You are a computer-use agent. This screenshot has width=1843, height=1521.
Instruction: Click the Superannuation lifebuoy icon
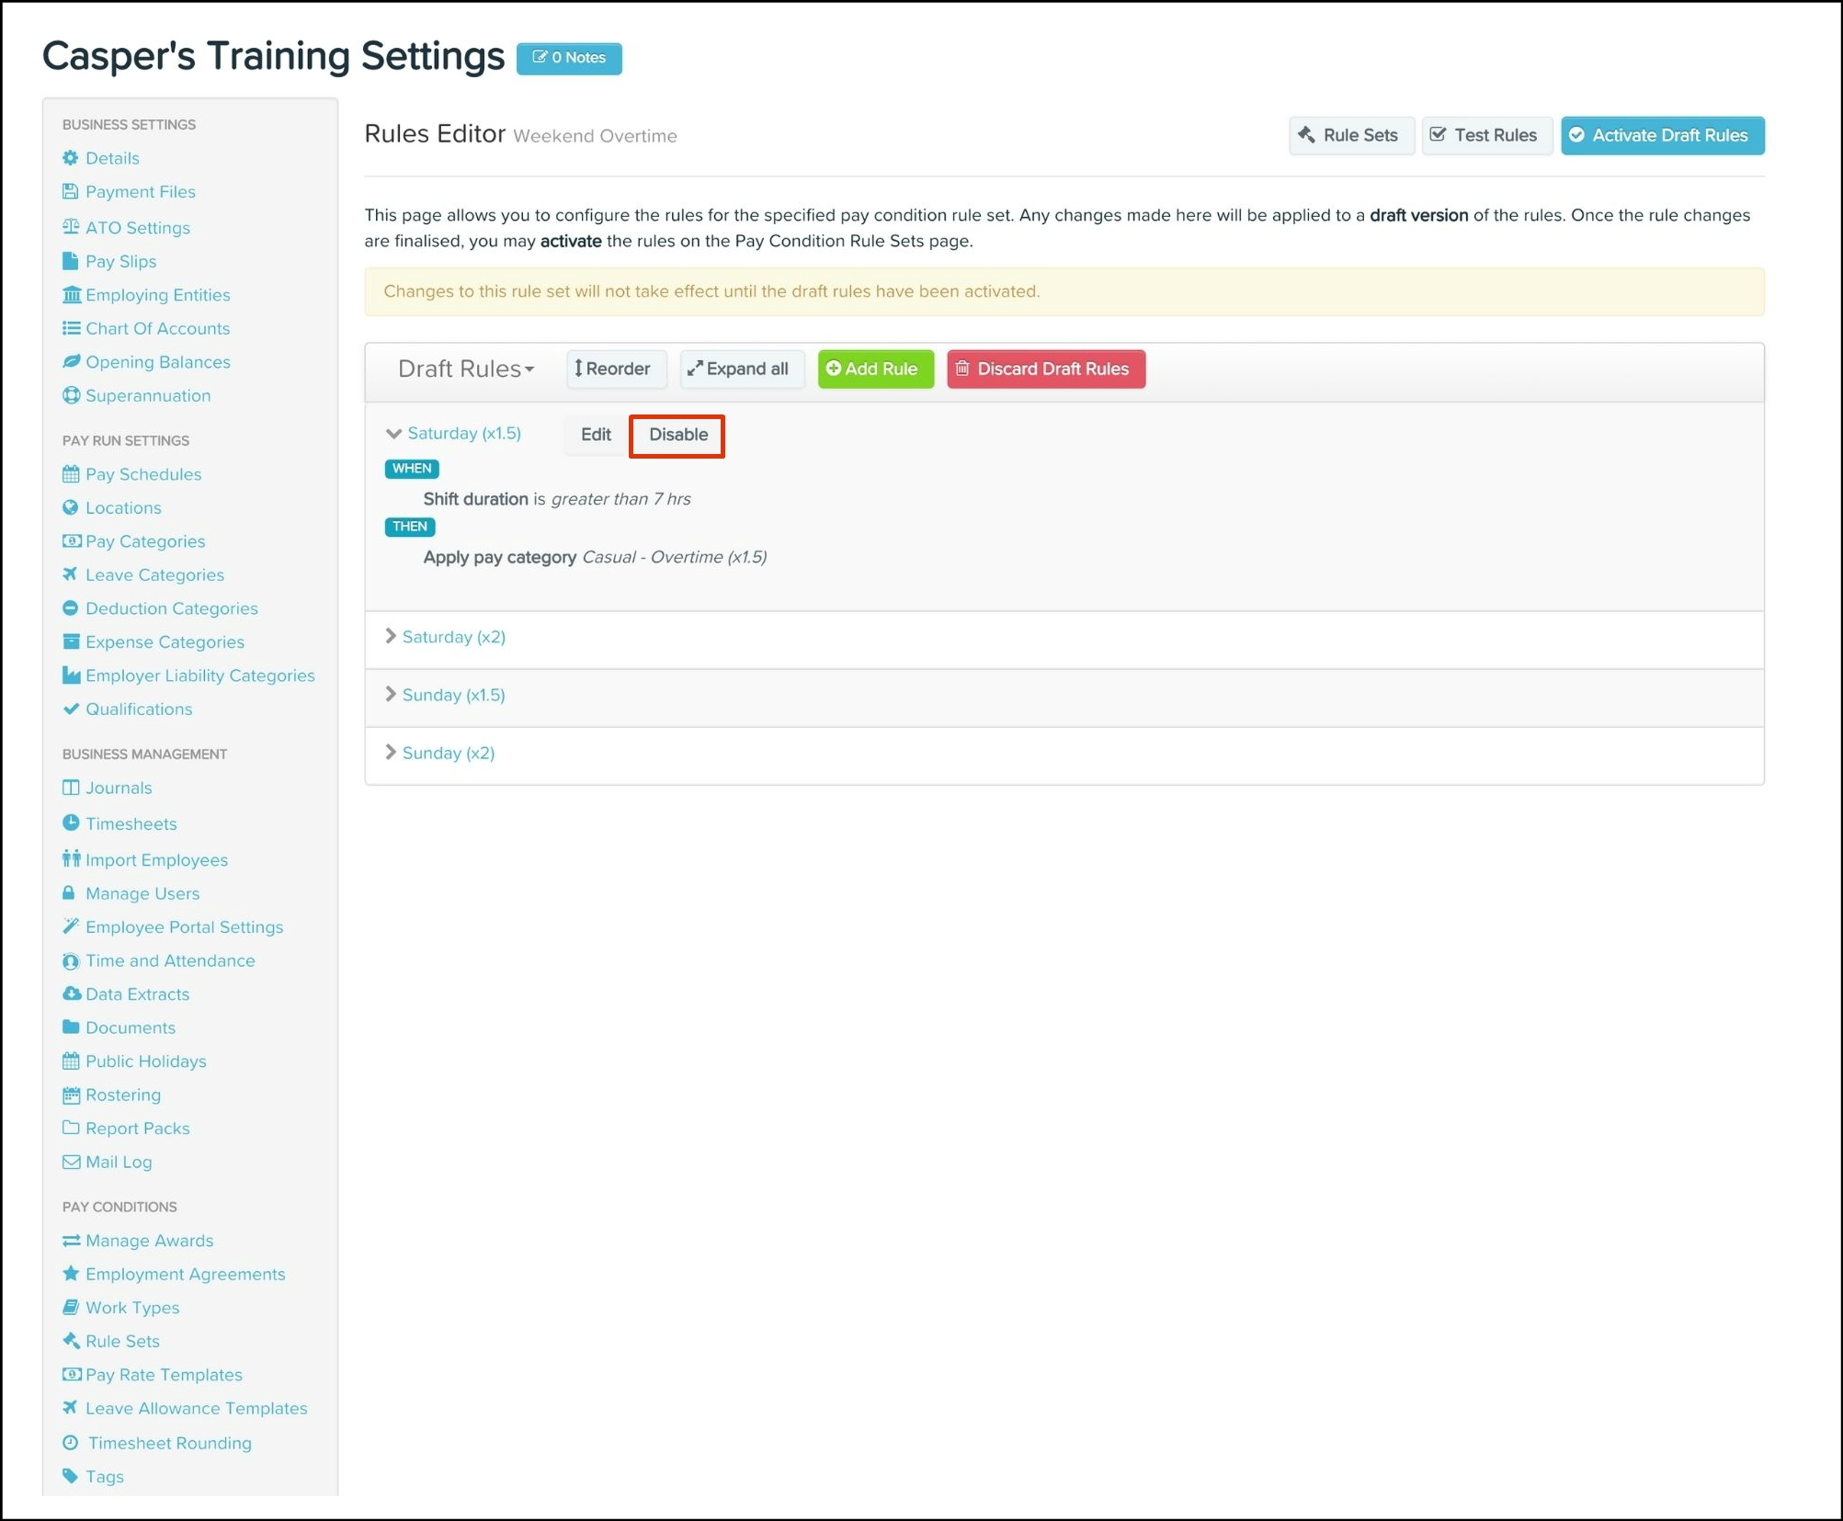tap(71, 395)
